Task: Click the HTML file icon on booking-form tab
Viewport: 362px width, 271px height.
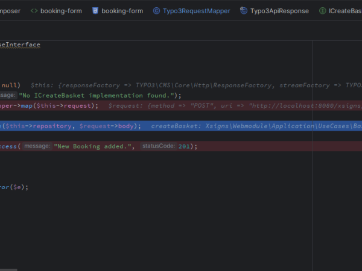Action: coord(34,11)
